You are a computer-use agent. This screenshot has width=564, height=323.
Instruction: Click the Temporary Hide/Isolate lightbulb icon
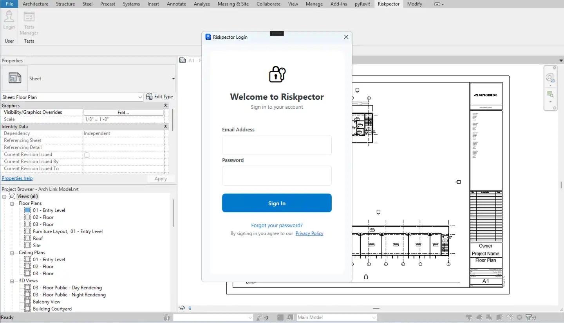(x=190, y=308)
